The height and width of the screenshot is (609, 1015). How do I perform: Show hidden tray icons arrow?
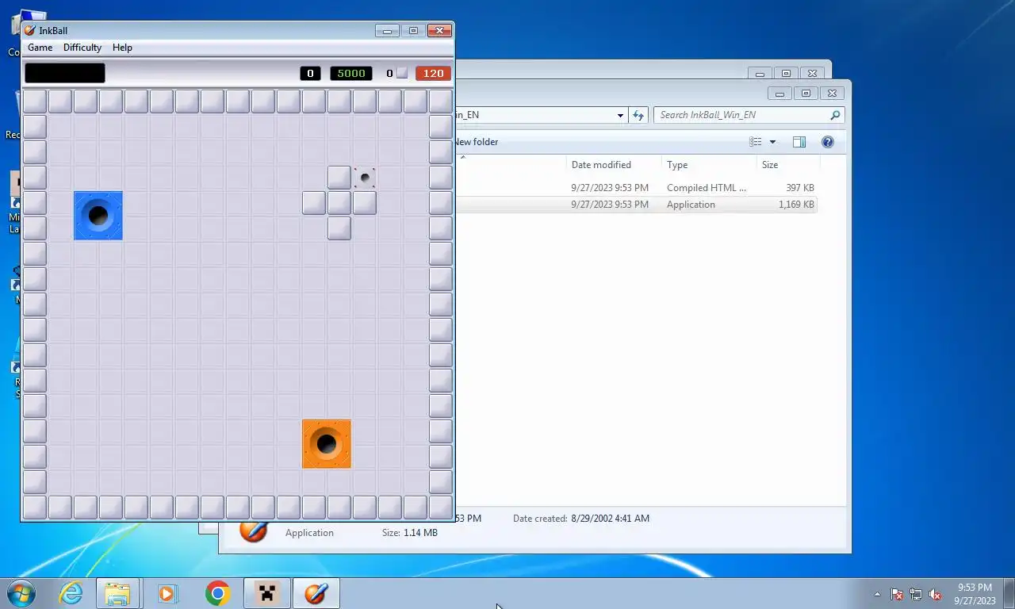(877, 594)
